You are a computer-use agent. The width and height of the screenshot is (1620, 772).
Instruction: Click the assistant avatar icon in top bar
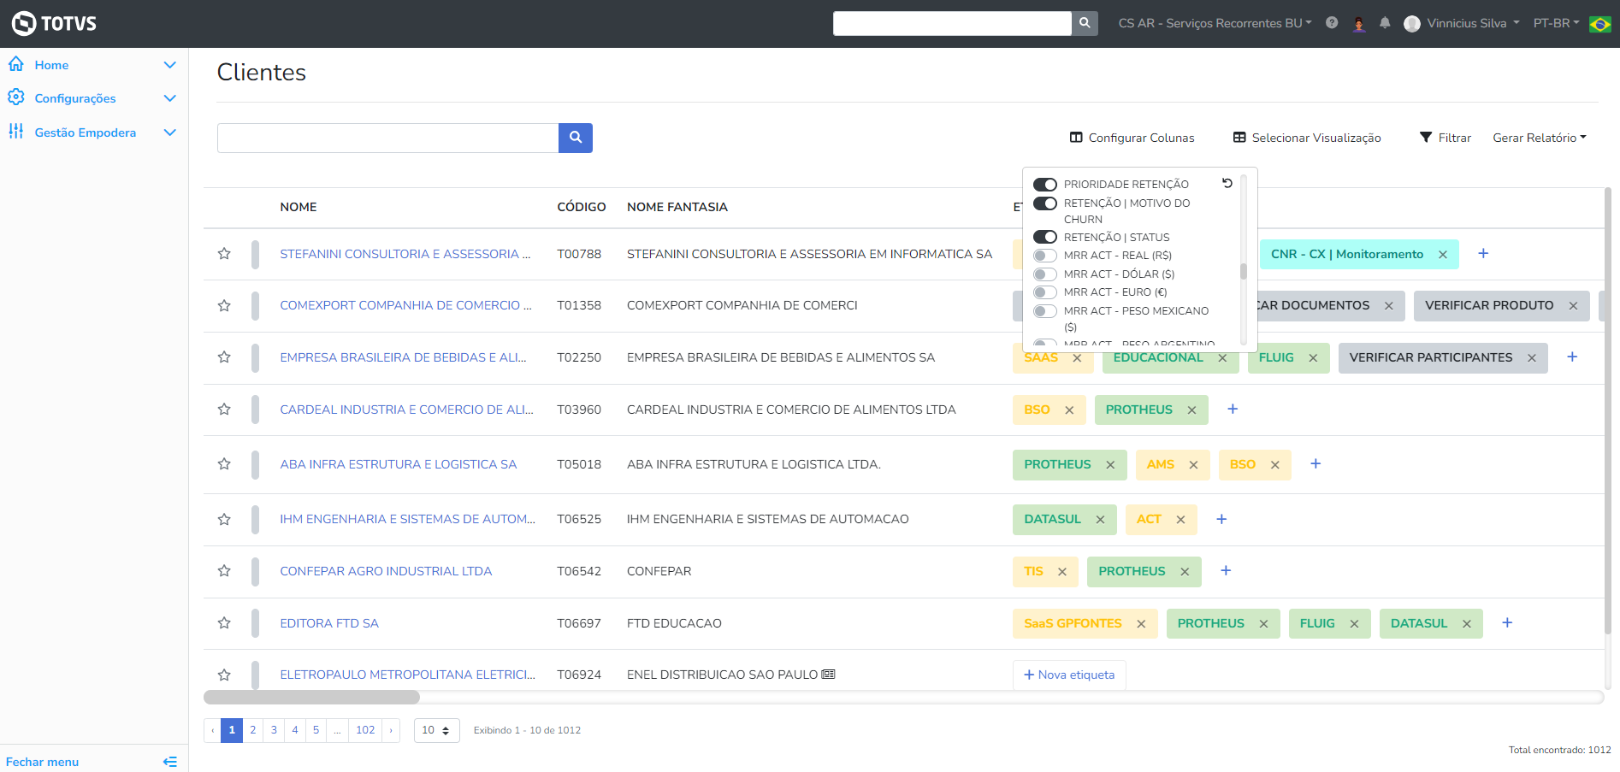(1359, 23)
